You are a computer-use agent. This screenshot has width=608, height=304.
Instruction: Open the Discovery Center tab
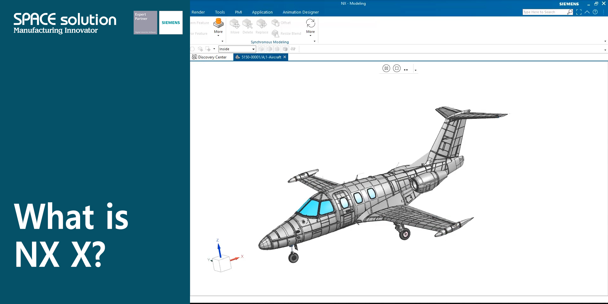click(209, 57)
